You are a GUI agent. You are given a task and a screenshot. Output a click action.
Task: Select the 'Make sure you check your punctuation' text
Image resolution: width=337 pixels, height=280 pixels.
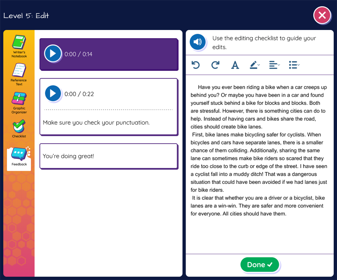[96, 122]
